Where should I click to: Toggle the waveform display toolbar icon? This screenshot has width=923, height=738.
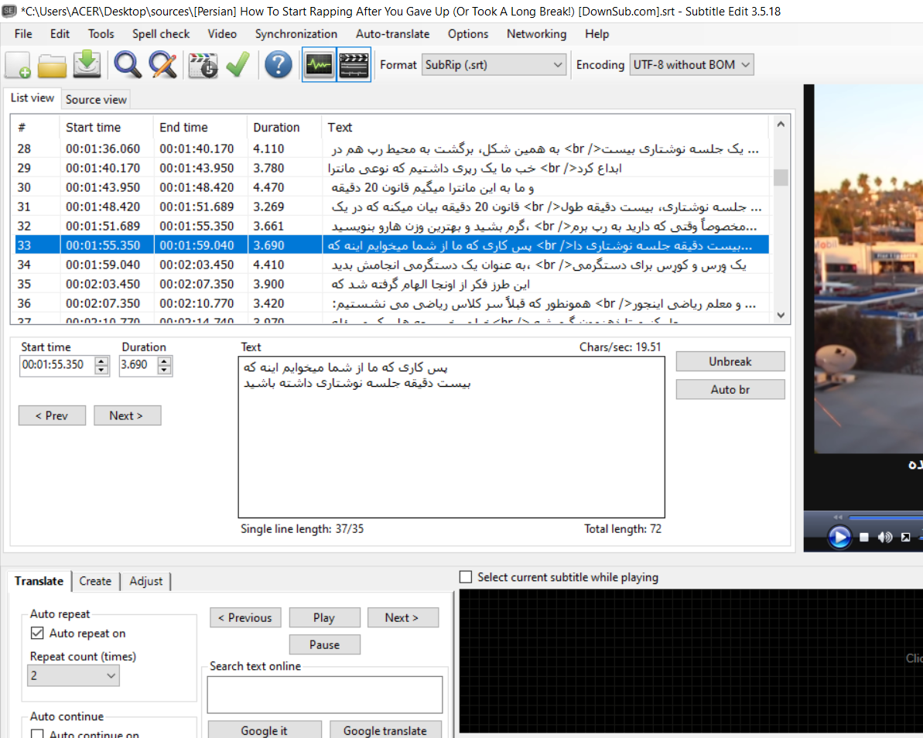pos(318,65)
